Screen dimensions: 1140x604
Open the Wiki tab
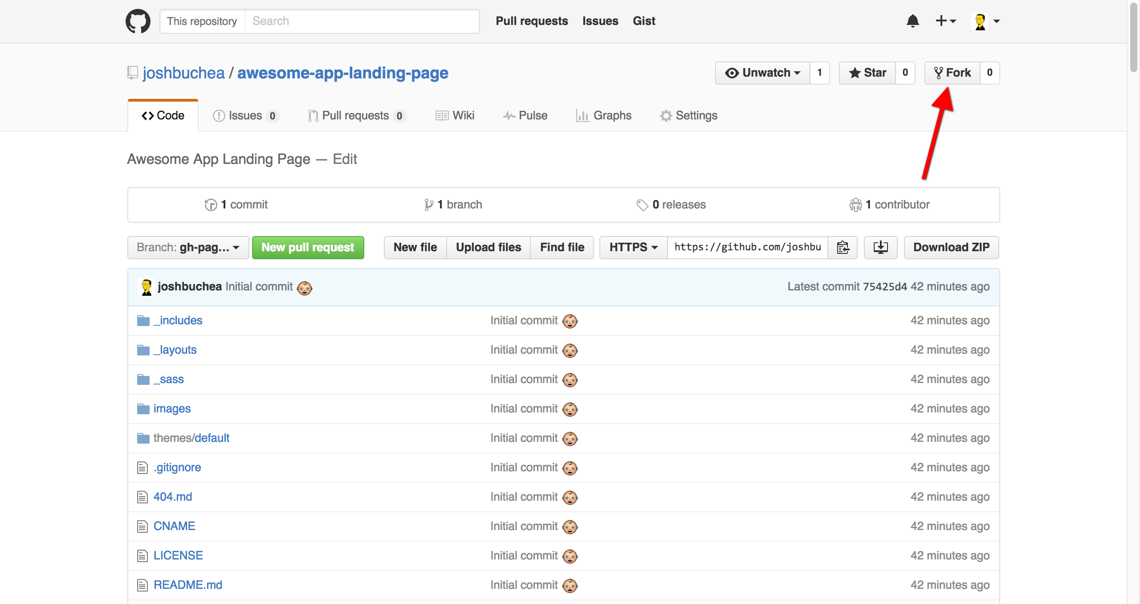455,115
